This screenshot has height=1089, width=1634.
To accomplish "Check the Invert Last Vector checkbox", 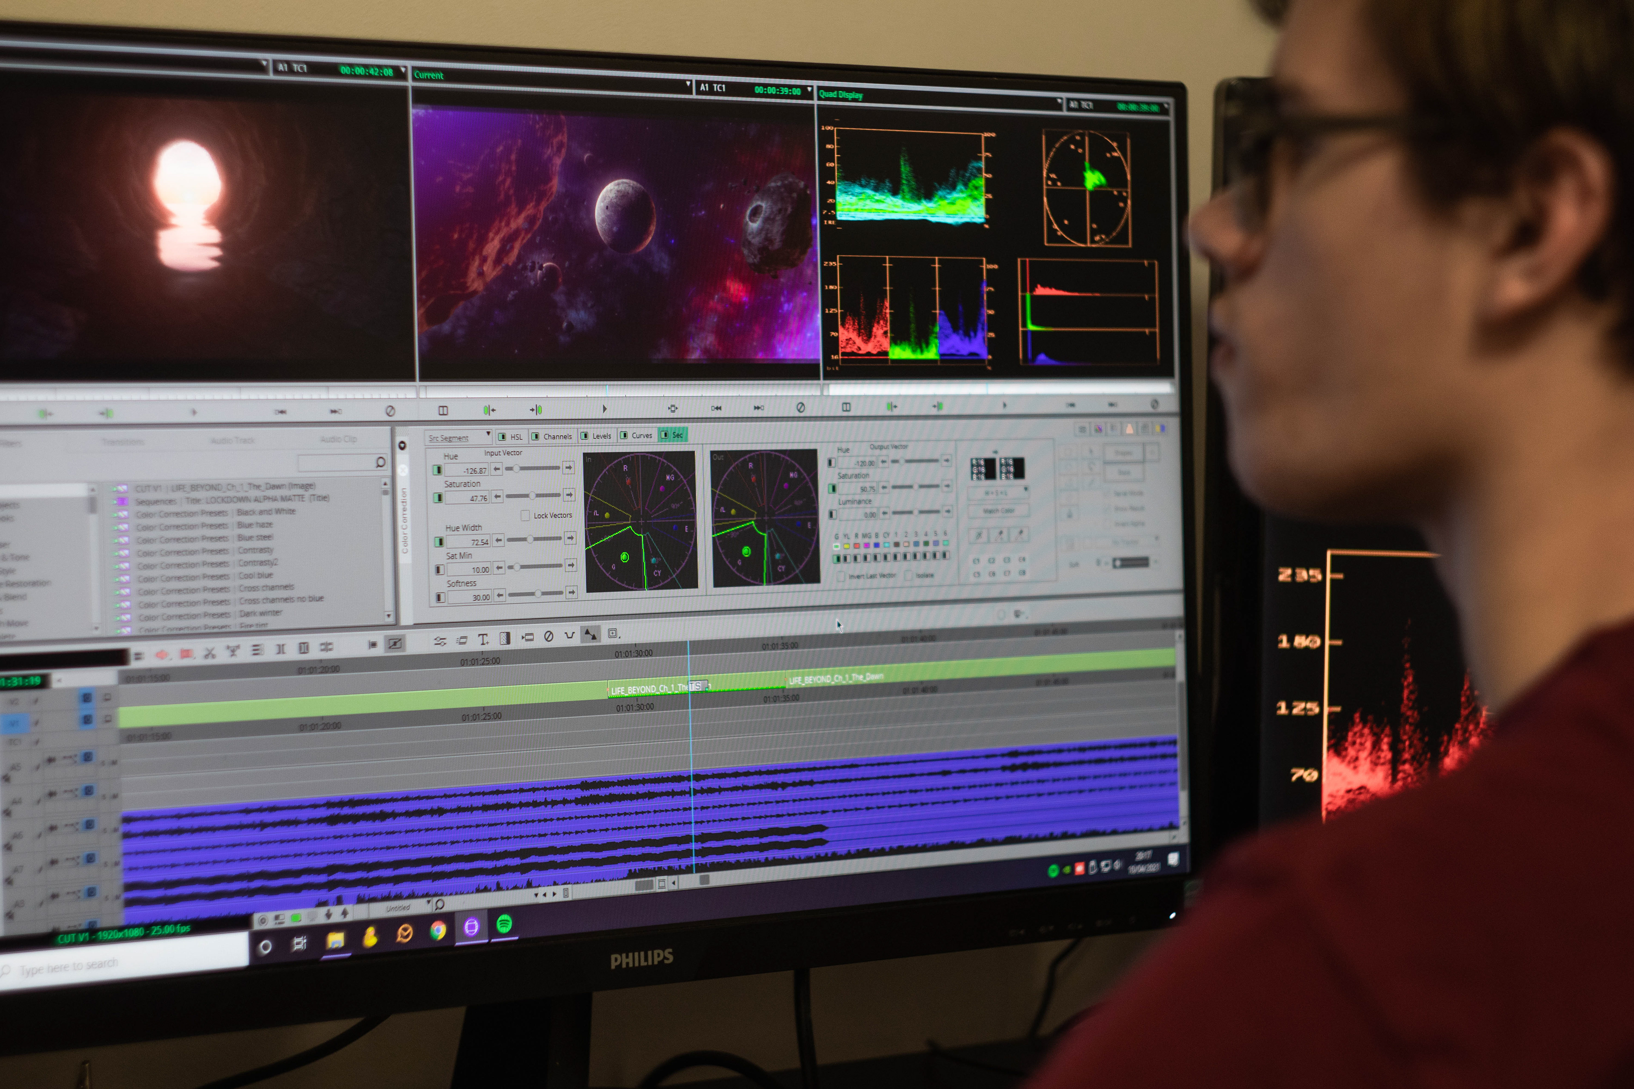I will coord(841,576).
